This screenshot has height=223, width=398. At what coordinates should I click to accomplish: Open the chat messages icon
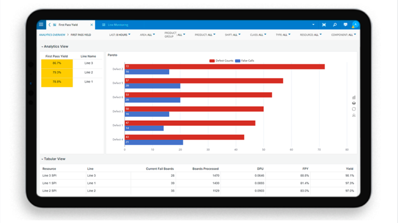pos(345,25)
